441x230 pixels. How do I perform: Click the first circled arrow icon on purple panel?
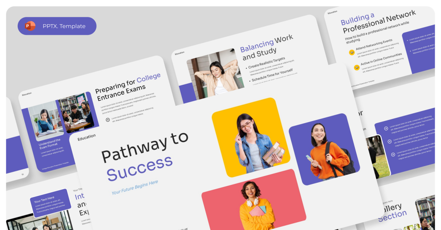(386, 128)
